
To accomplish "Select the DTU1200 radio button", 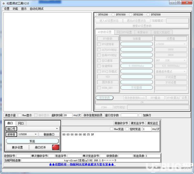I will click(96, 15).
